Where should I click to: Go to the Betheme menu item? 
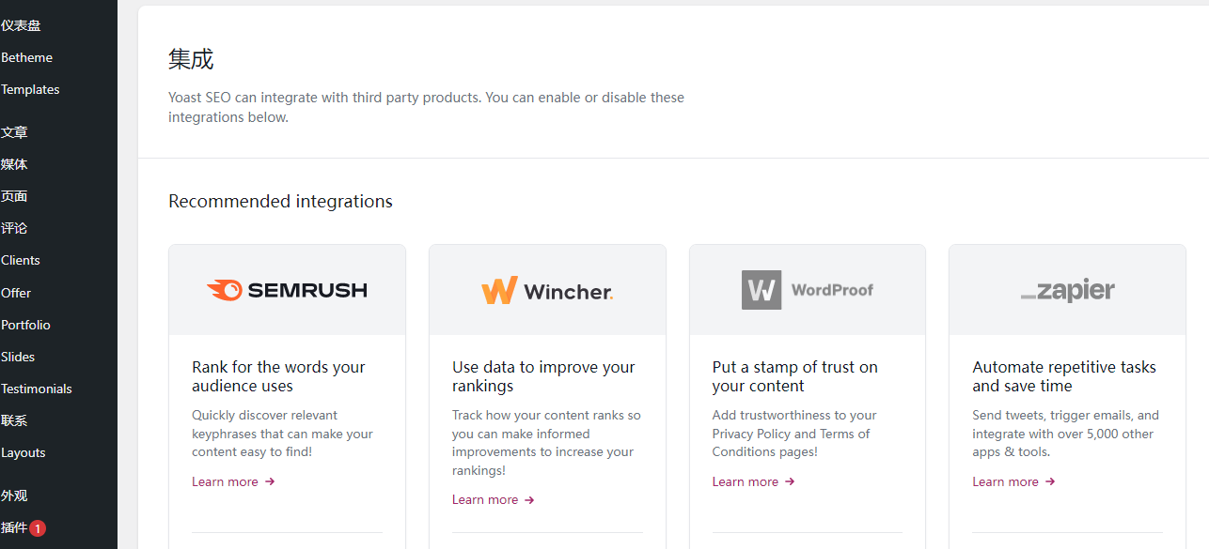click(26, 57)
